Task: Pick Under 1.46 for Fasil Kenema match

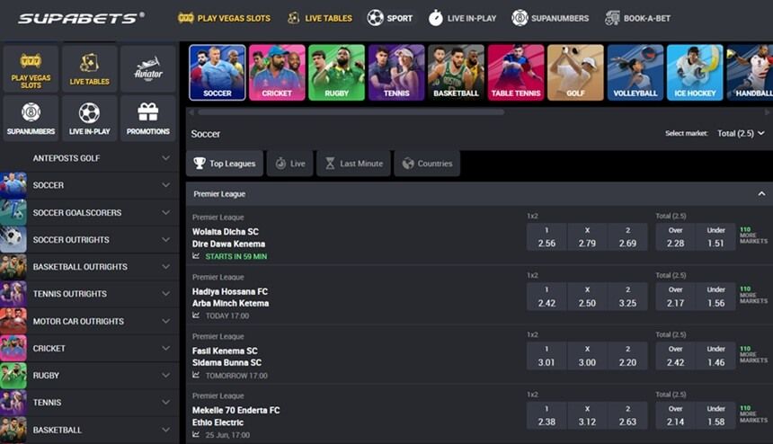Action: click(715, 356)
